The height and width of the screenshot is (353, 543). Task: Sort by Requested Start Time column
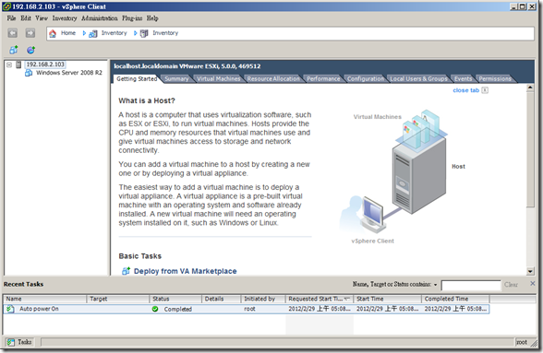coord(319,299)
